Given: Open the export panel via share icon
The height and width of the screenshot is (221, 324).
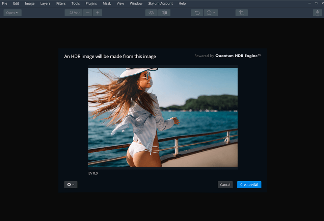Looking at the screenshot, I should [x=317, y=12].
